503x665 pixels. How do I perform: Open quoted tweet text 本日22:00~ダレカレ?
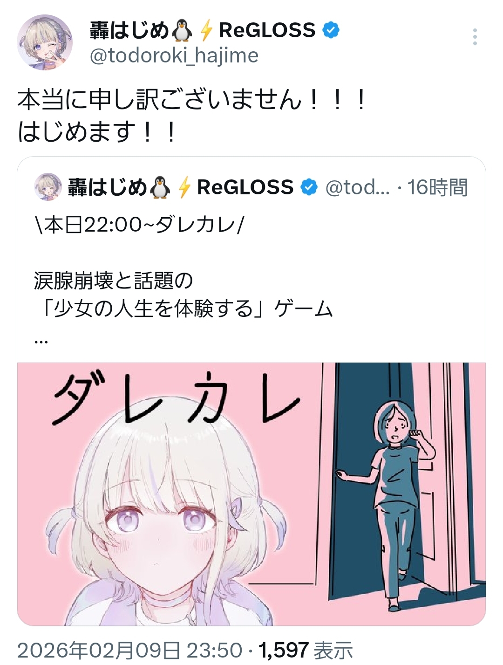(x=139, y=225)
